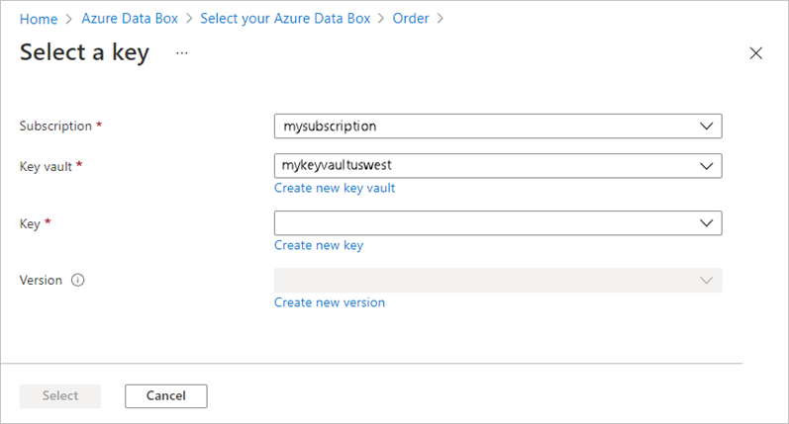Click Create new key link
The height and width of the screenshot is (424, 789).
pos(319,245)
